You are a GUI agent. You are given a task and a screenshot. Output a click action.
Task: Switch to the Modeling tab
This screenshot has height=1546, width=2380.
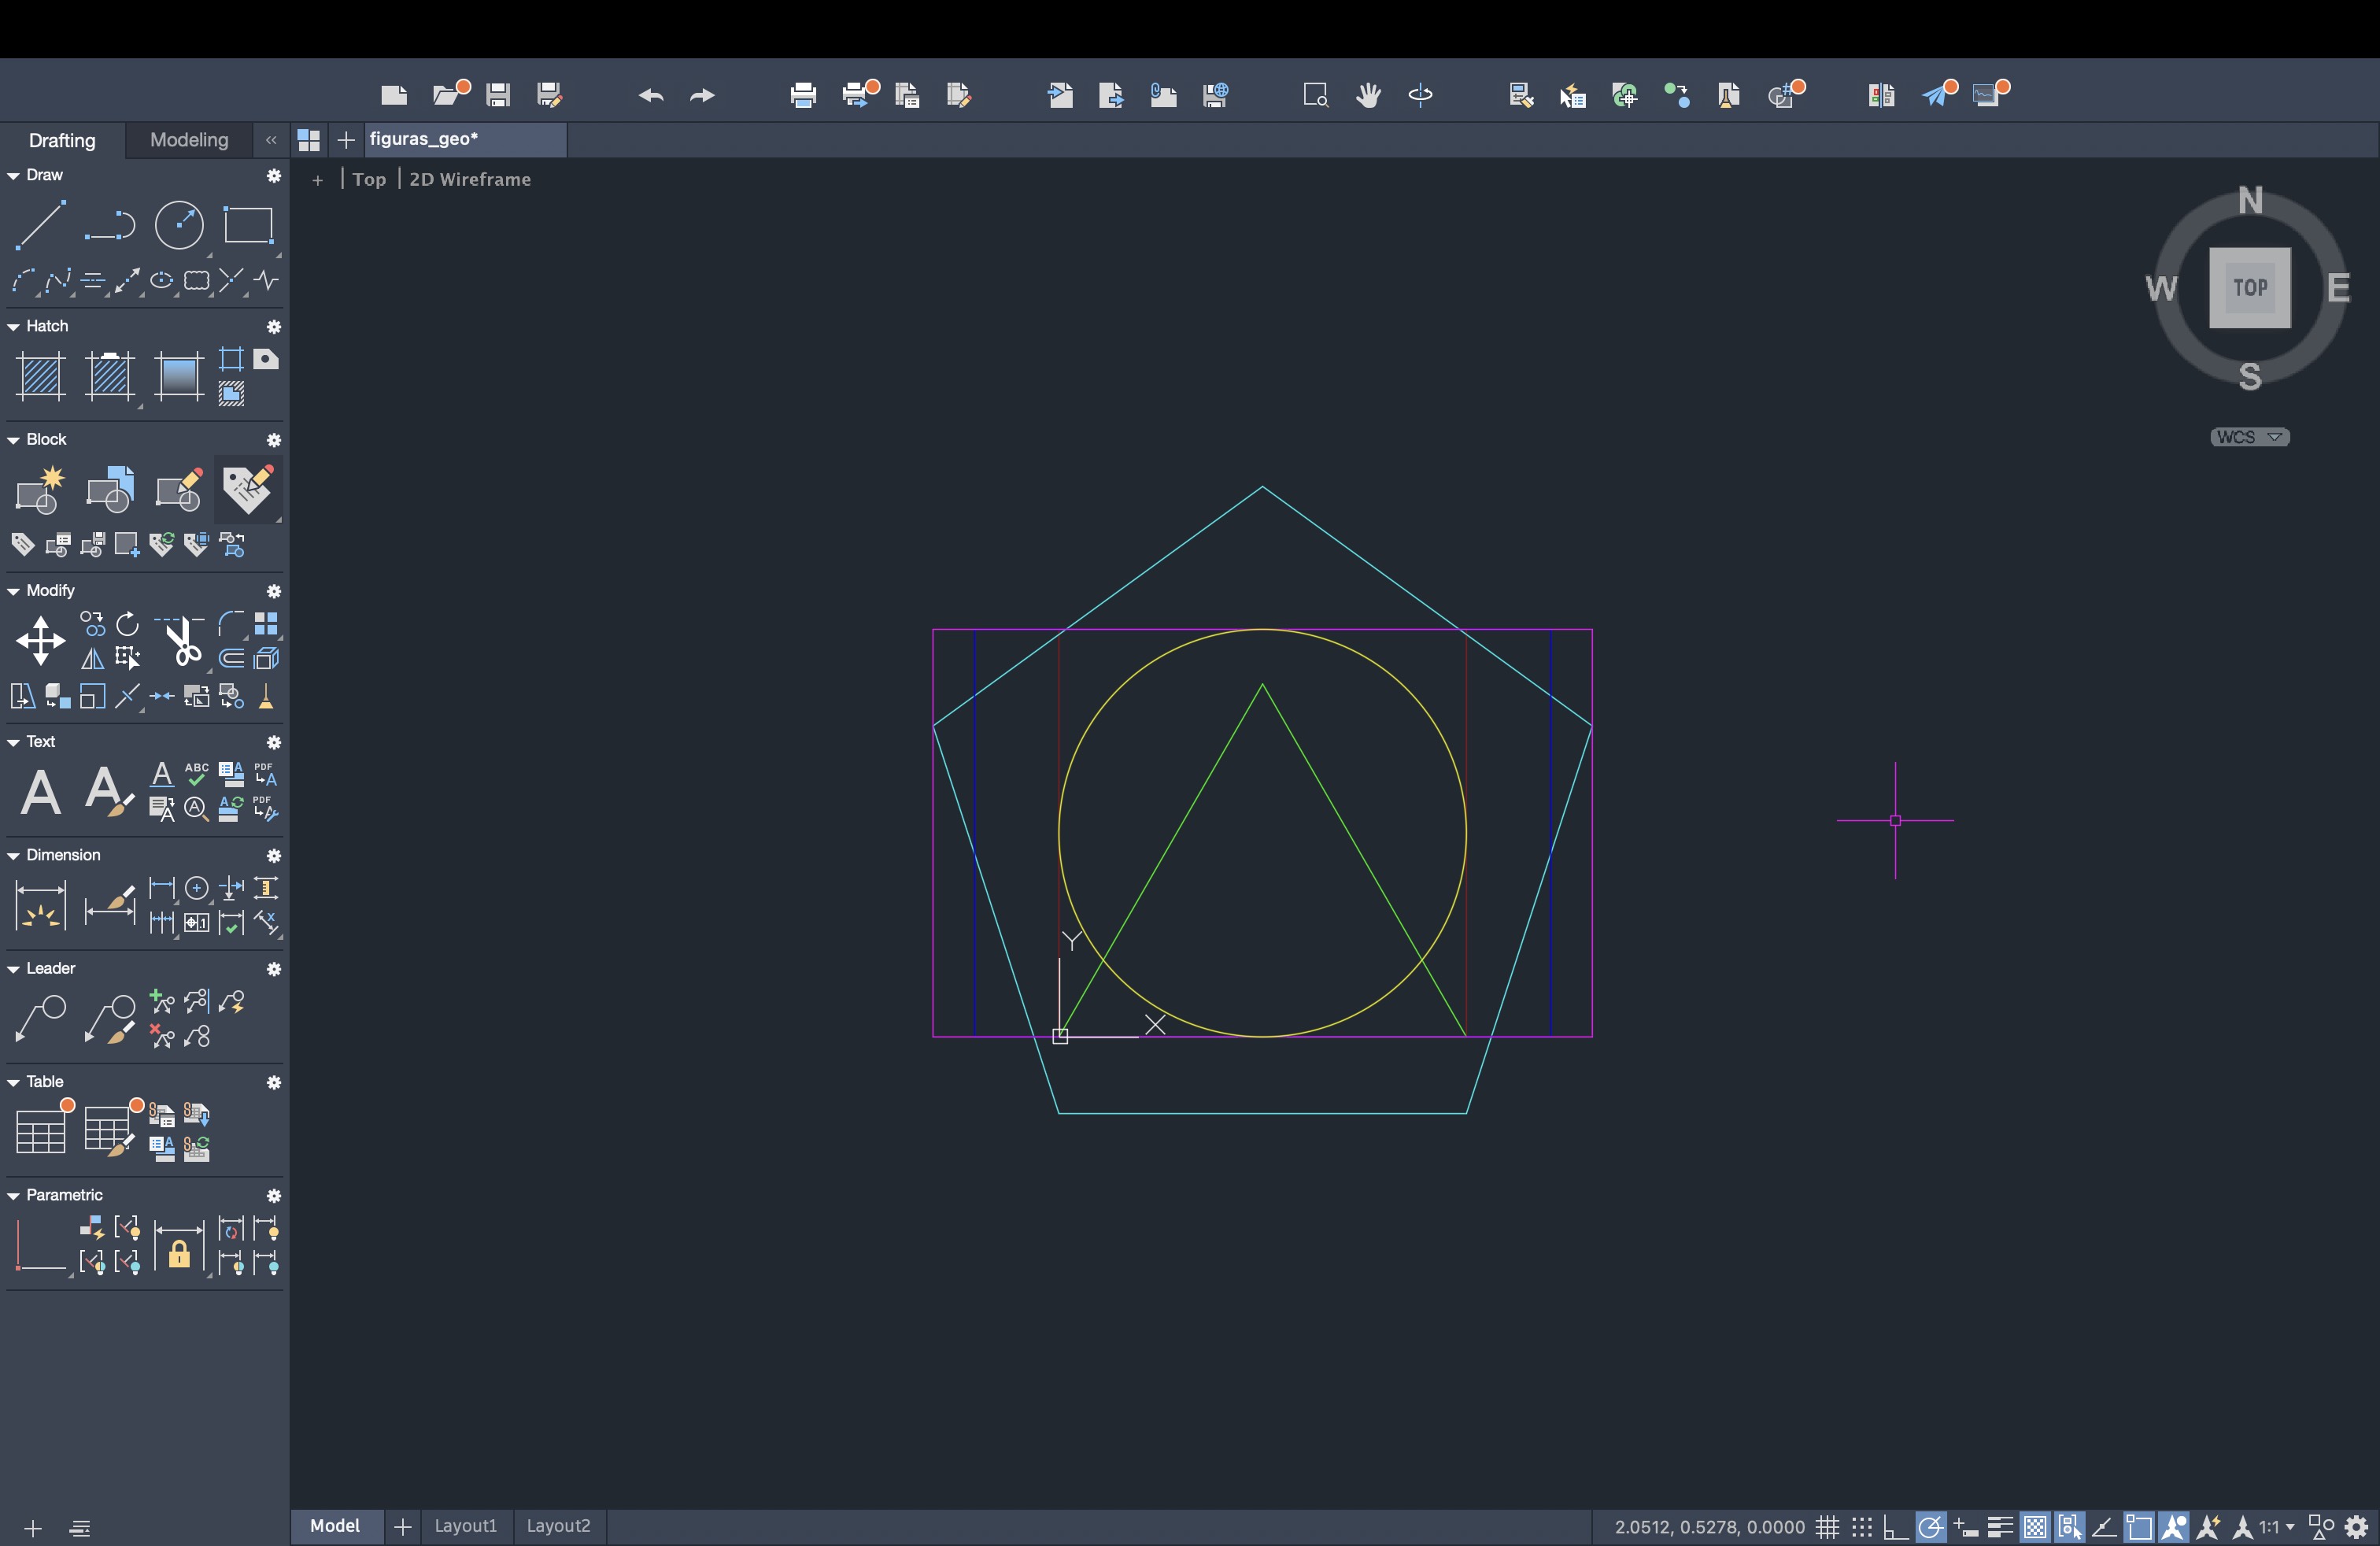coord(189,140)
